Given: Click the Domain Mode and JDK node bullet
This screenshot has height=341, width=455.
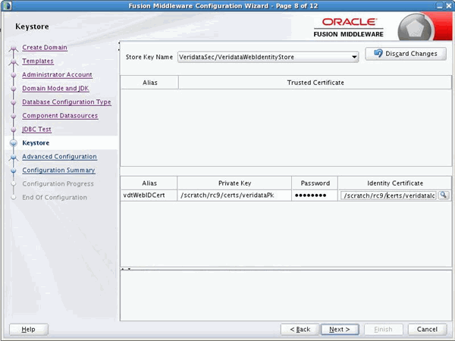Looking at the screenshot, I should pos(14,89).
